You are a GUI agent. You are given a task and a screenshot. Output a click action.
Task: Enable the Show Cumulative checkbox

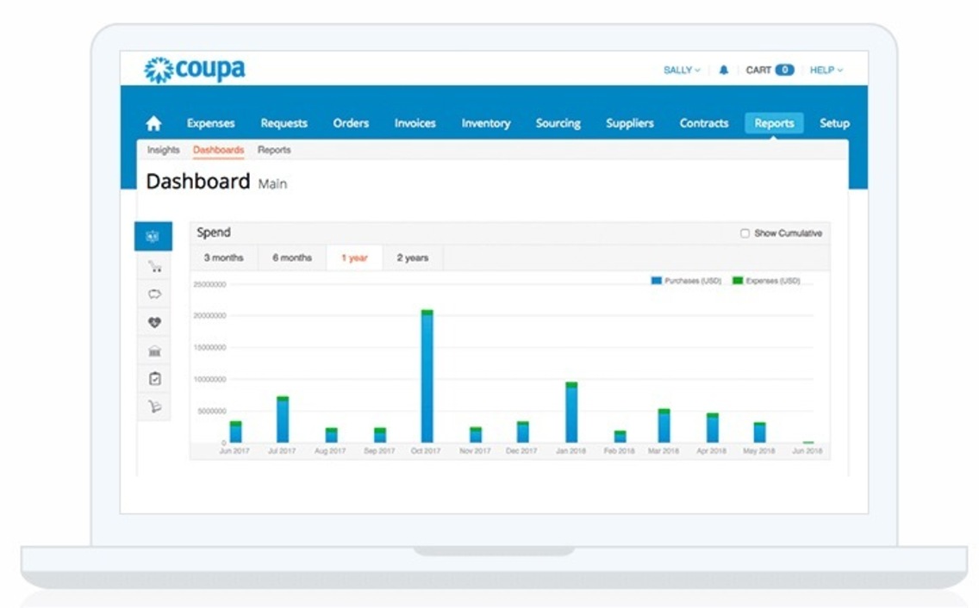click(745, 233)
